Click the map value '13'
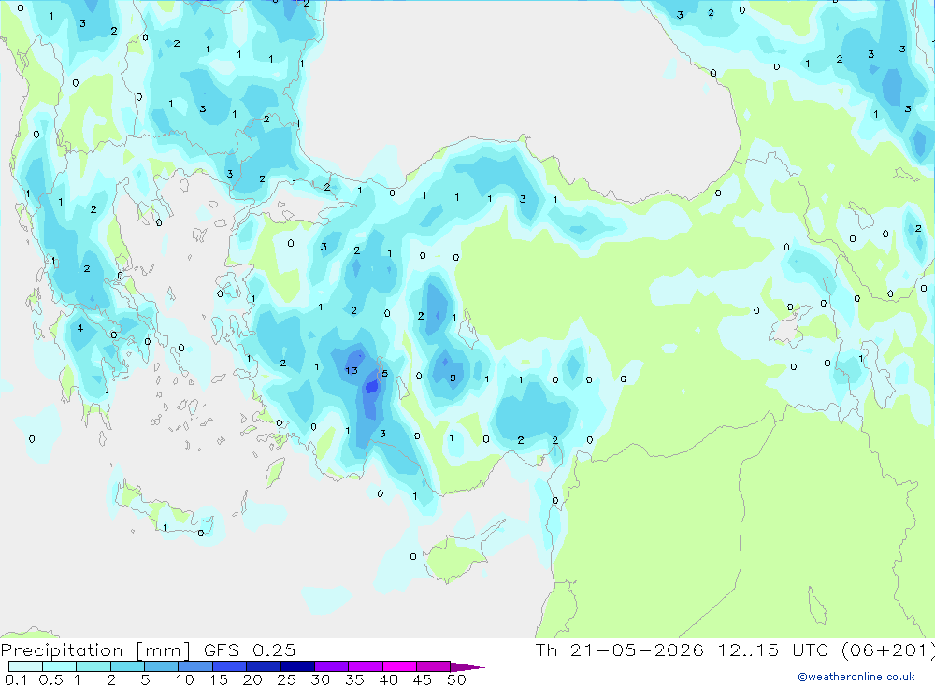 [352, 371]
